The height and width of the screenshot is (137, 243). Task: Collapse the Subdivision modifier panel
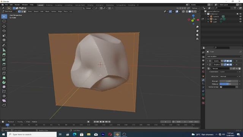tap(208, 61)
